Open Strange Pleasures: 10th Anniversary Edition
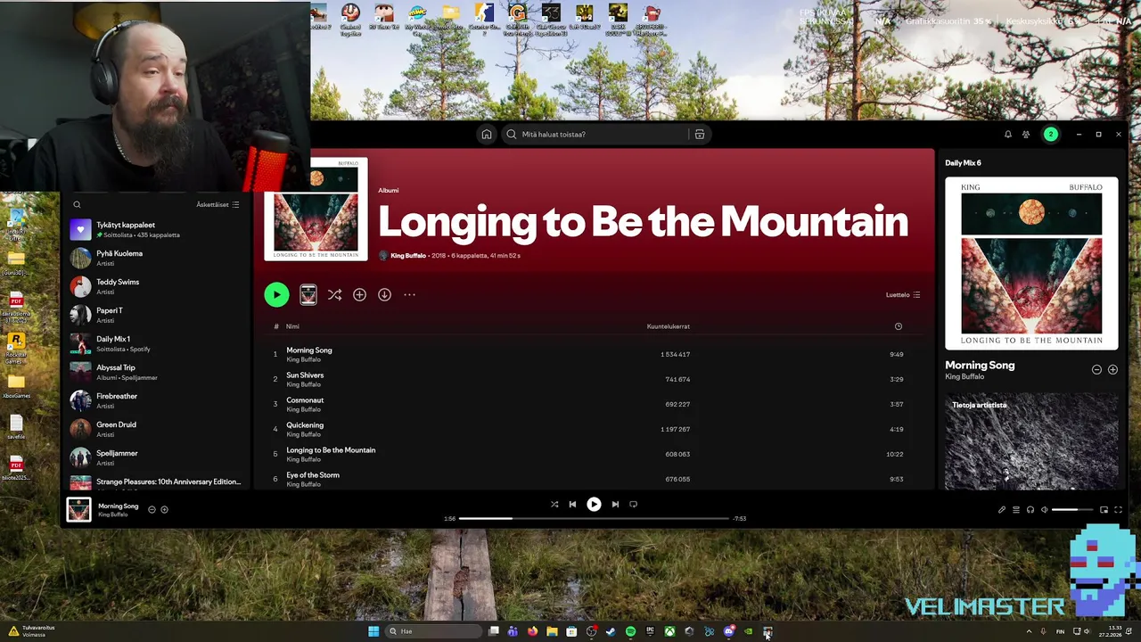The image size is (1141, 642). 156,483
